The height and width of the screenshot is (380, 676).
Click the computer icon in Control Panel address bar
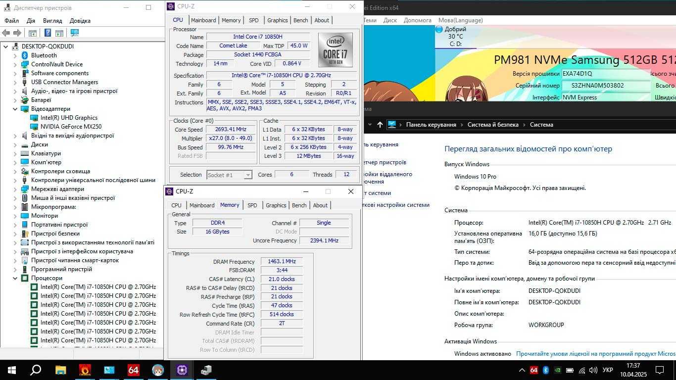click(x=392, y=125)
